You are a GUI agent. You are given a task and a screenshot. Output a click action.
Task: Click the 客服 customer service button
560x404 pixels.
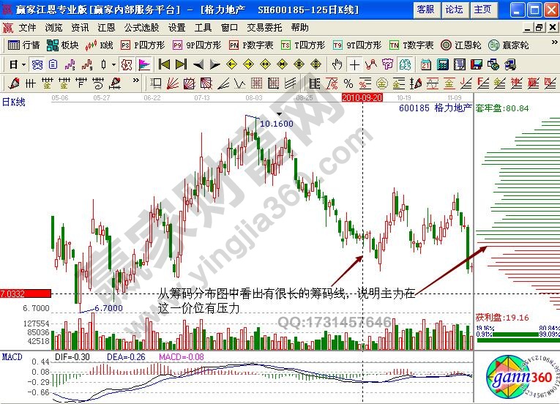pos(425,9)
